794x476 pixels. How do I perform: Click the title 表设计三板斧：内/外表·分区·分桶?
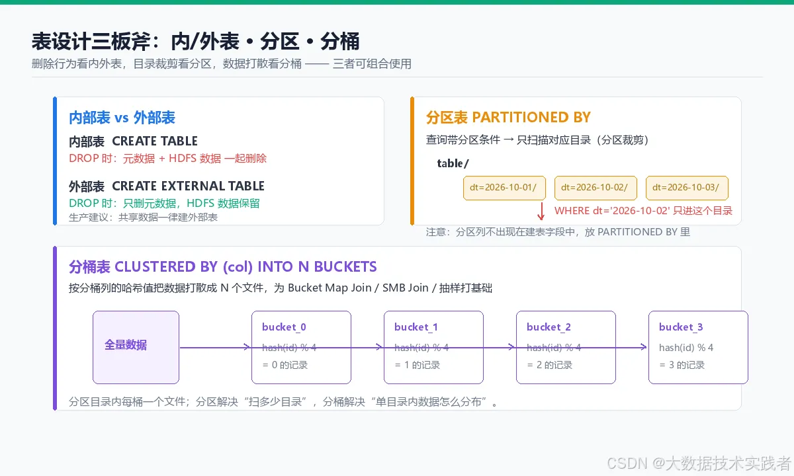pos(195,42)
